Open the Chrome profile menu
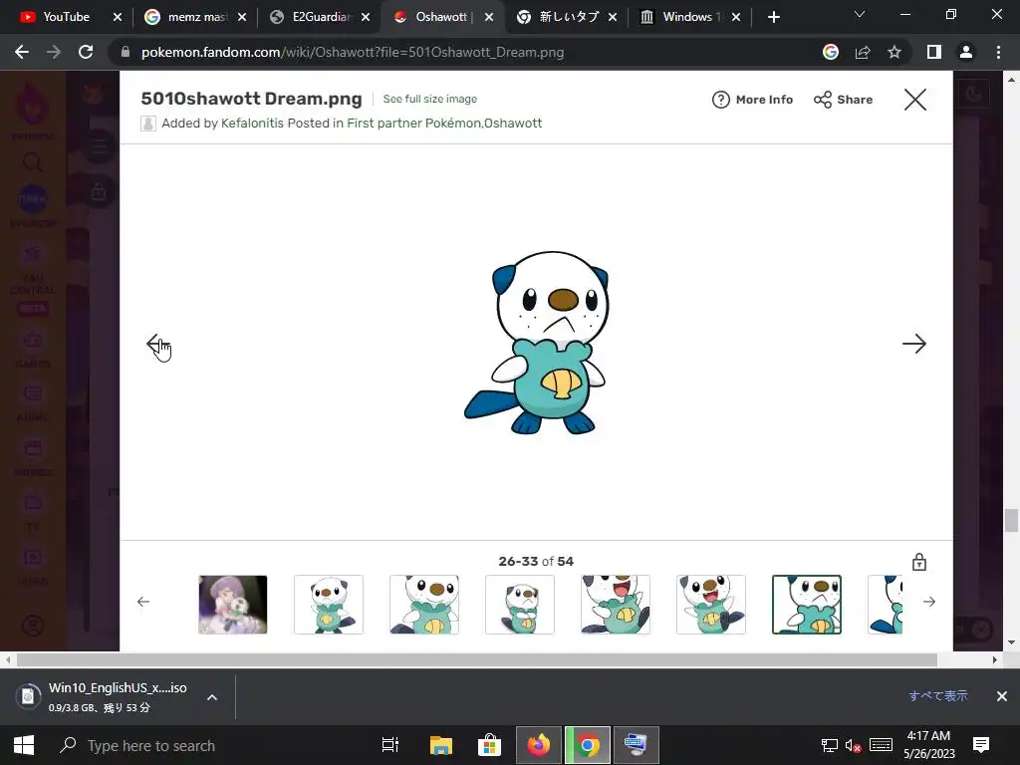The height and width of the screenshot is (765, 1020). 966,52
